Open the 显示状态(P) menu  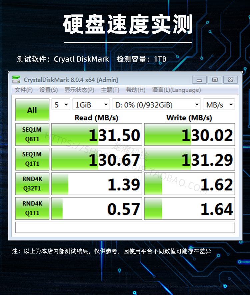pyautogui.click(x=79, y=90)
